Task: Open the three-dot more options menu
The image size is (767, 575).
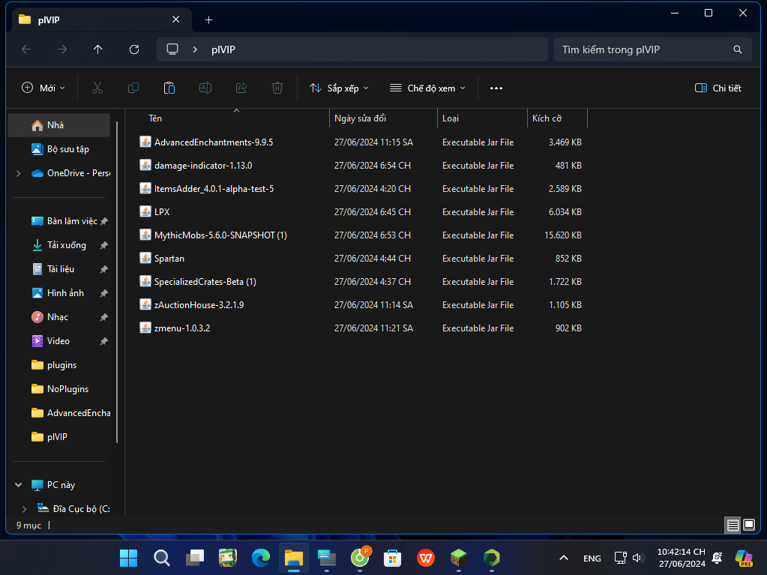Action: [496, 88]
